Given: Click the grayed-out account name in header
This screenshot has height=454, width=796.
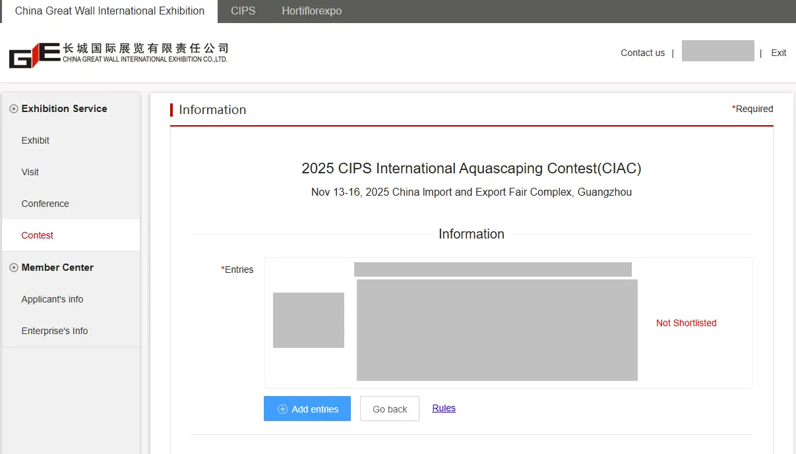Looking at the screenshot, I should (x=718, y=51).
